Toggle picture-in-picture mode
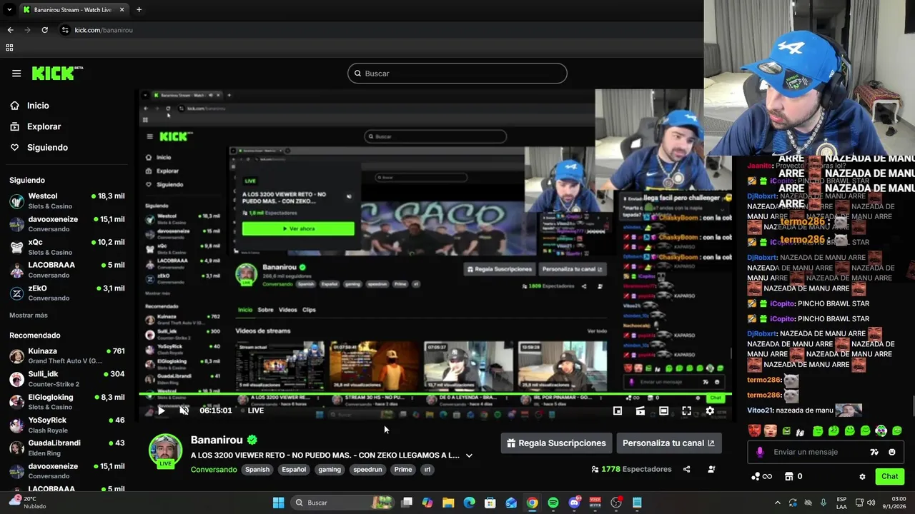Viewport: 915px width, 514px height. pyautogui.click(x=618, y=410)
